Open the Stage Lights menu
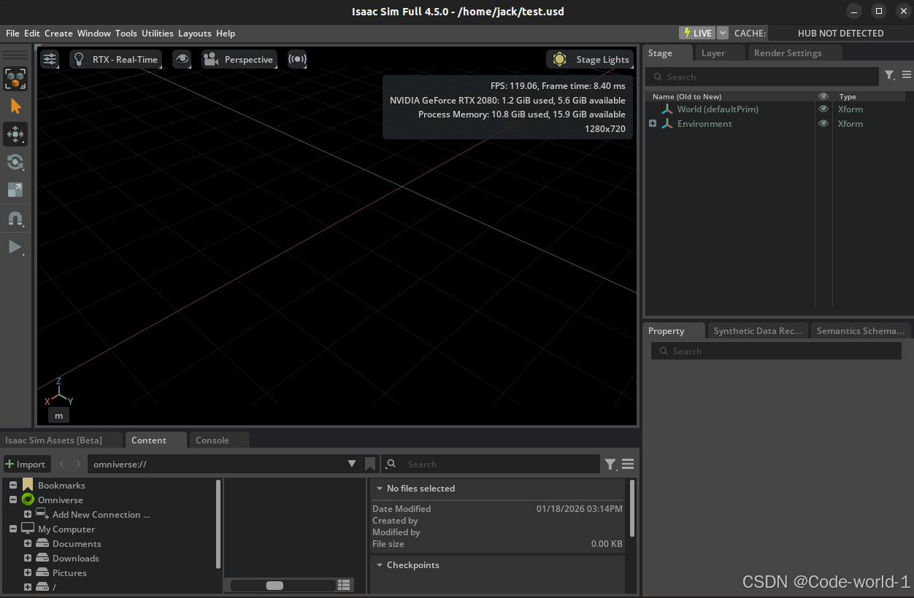This screenshot has width=914, height=598. pos(590,59)
